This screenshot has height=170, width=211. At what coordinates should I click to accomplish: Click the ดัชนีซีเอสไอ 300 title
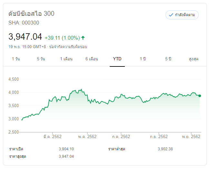pos(31,14)
